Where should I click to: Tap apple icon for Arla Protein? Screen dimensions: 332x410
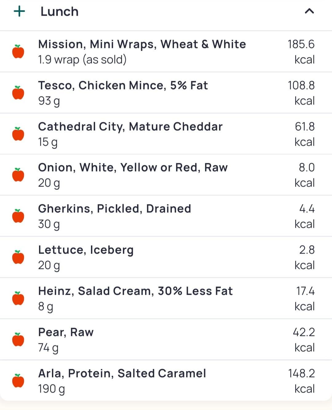coord(18,381)
